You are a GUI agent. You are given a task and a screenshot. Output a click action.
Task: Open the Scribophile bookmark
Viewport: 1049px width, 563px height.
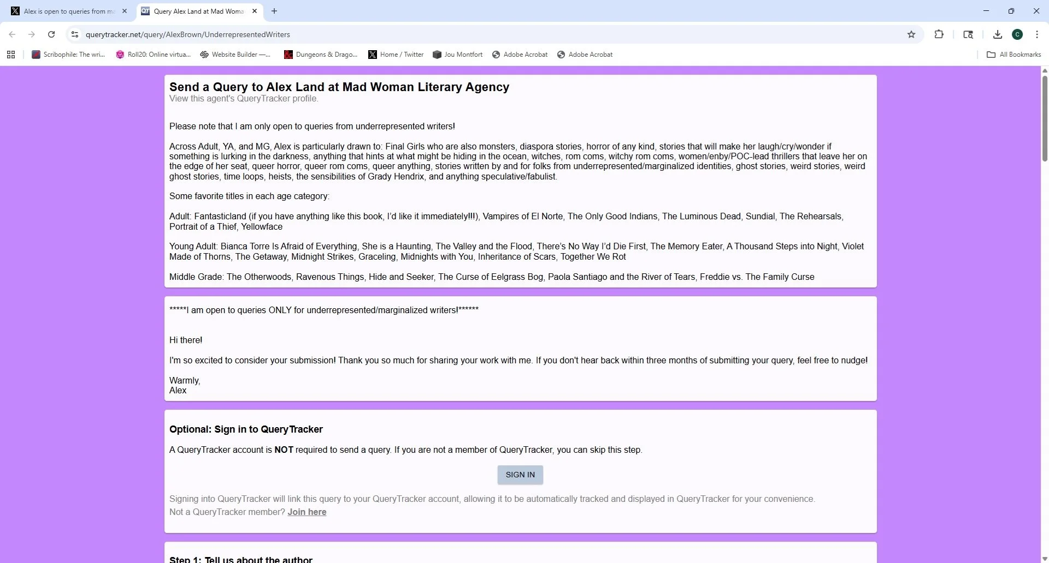tap(68, 55)
